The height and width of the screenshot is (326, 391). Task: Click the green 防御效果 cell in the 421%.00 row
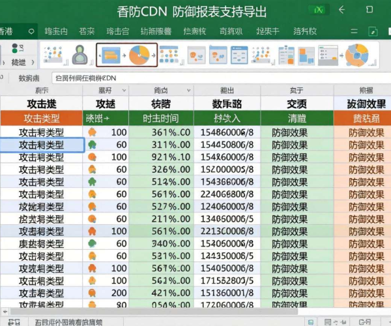297,293
